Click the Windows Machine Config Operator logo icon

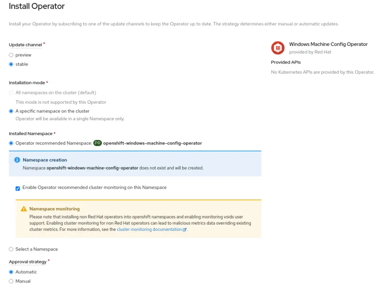point(278,47)
